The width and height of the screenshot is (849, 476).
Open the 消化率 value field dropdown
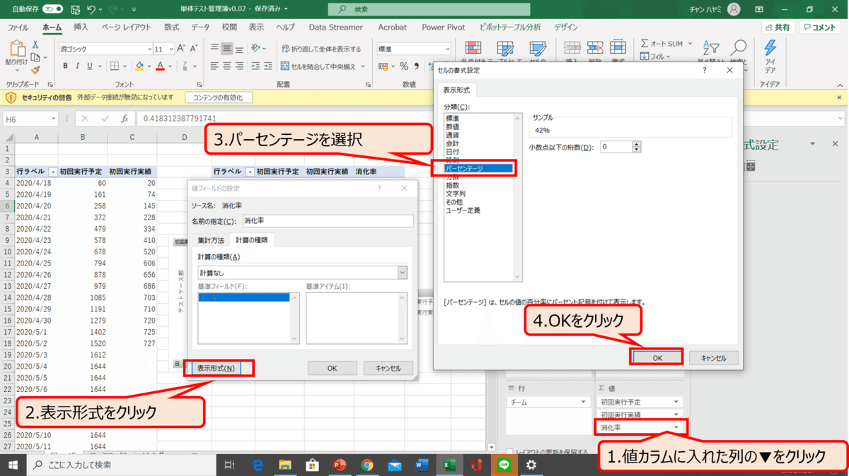[676, 428]
